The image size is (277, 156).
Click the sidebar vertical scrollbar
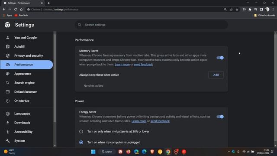pos(55,78)
